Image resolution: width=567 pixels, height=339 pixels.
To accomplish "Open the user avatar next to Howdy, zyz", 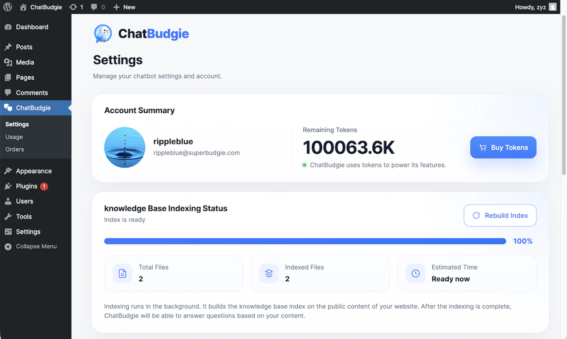I will pos(552,7).
